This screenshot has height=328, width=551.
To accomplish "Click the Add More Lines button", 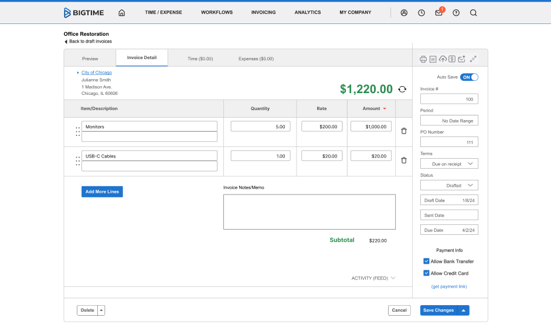I will point(102,192).
